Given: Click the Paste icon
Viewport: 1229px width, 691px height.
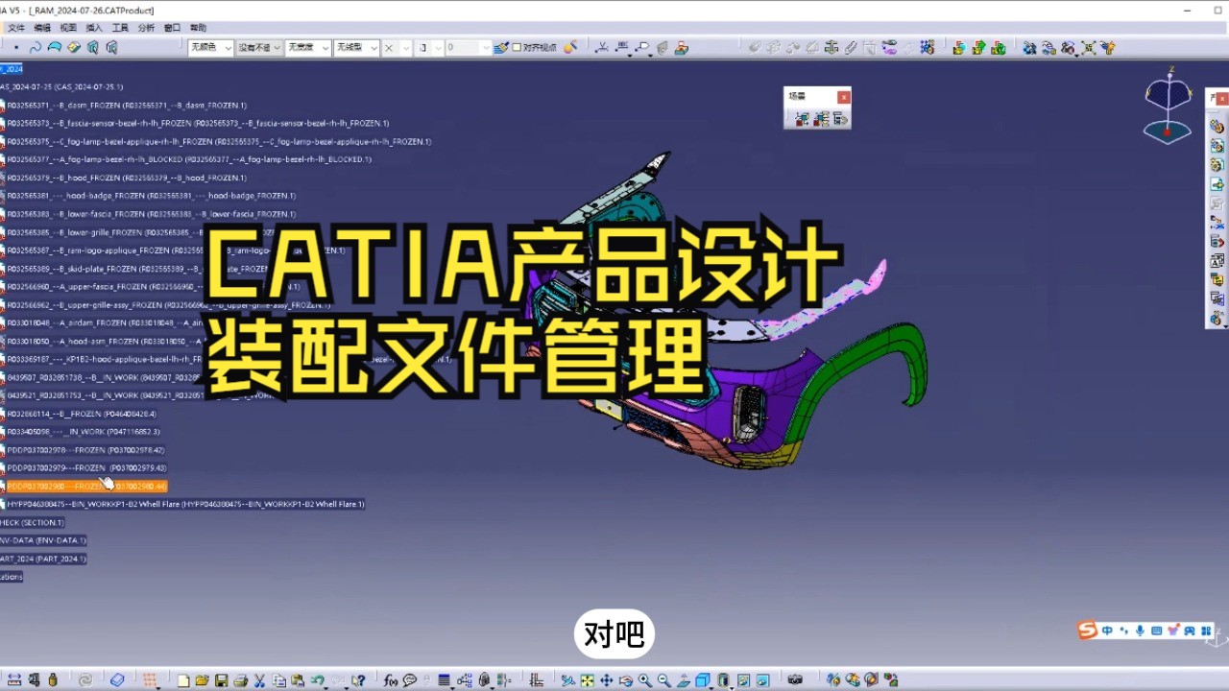Looking at the screenshot, I should (x=298, y=680).
